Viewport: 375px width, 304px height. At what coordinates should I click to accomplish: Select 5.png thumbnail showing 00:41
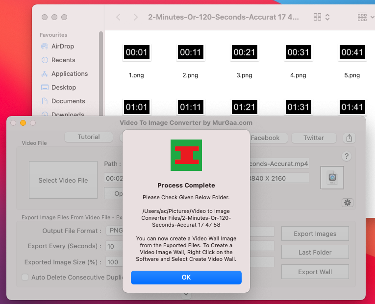coord(352,52)
